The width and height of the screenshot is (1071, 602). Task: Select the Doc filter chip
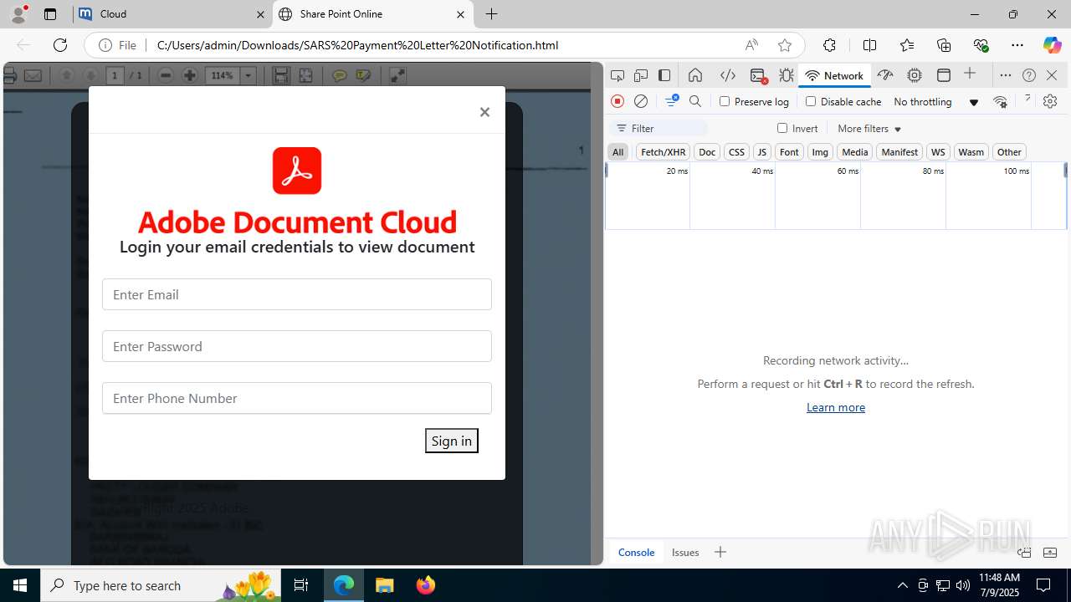tap(707, 152)
